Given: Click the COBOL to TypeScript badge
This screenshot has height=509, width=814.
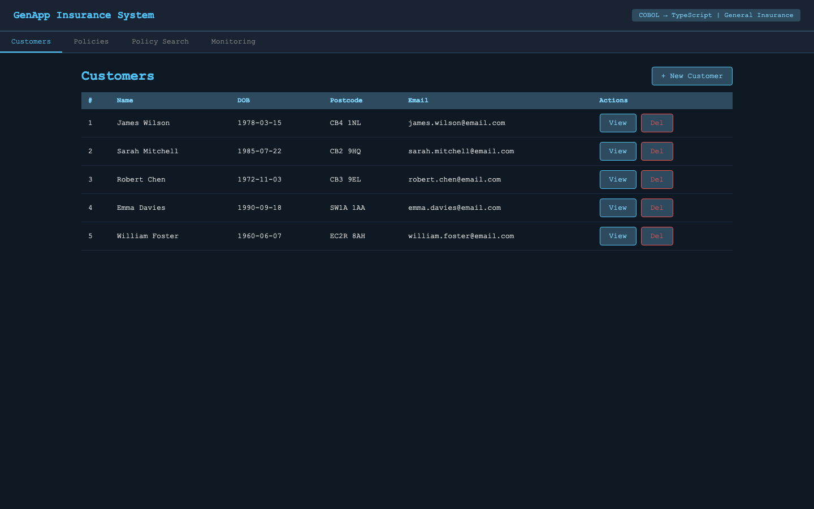Looking at the screenshot, I should click(716, 15).
